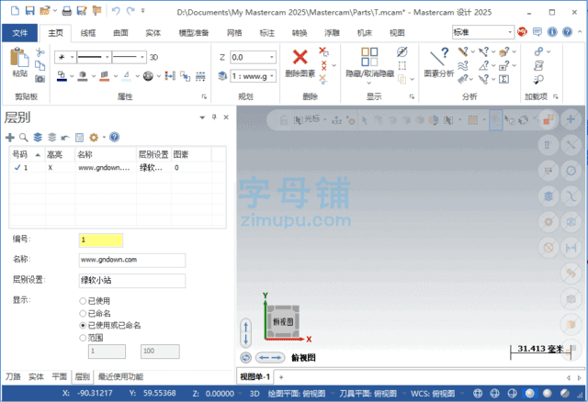The height and width of the screenshot is (402, 588).
Task: Add a new level with plus icon
Action: (x=10, y=138)
